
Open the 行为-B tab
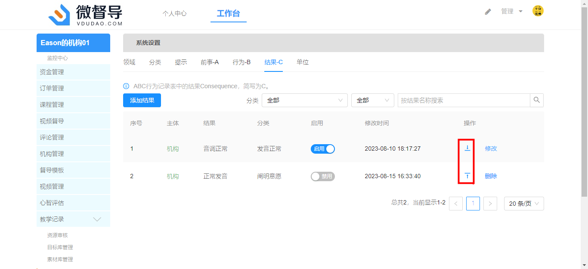point(241,62)
